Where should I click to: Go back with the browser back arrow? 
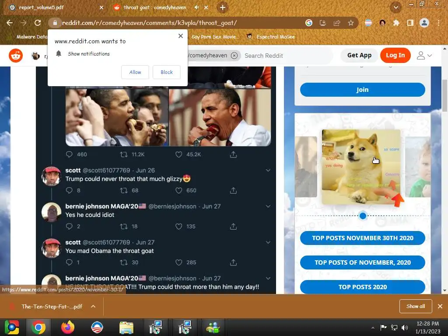(10, 23)
